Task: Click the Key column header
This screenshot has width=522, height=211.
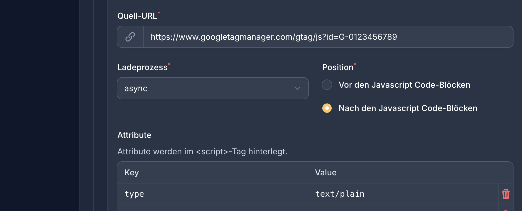Action: (x=131, y=172)
